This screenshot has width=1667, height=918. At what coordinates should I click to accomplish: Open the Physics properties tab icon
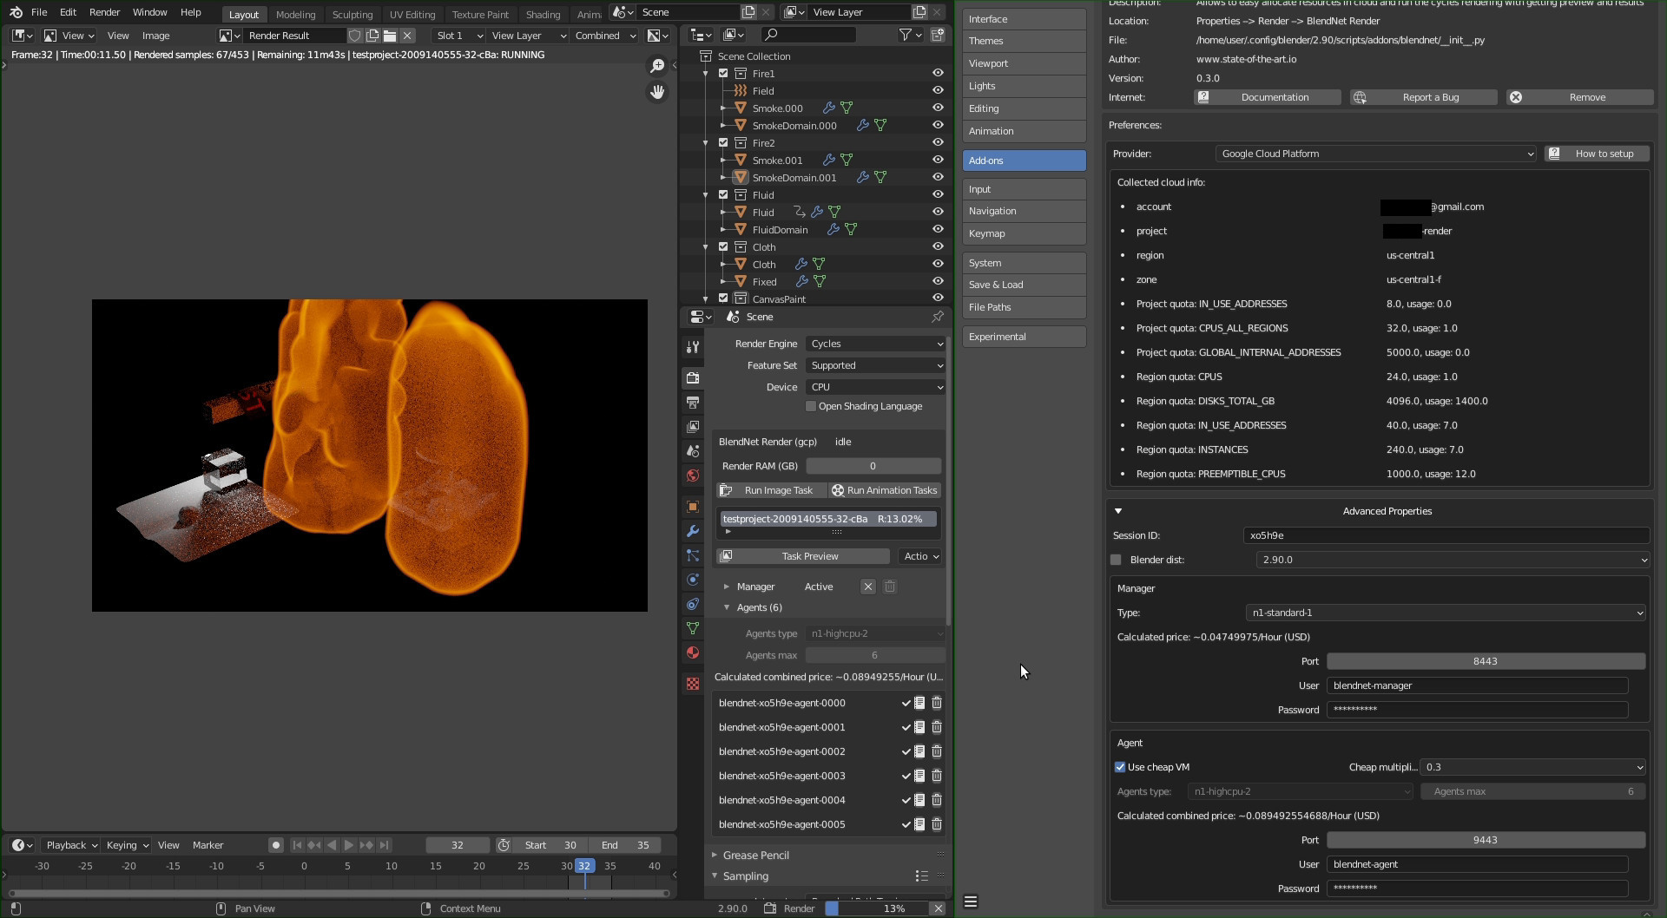[x=693, y=580]
